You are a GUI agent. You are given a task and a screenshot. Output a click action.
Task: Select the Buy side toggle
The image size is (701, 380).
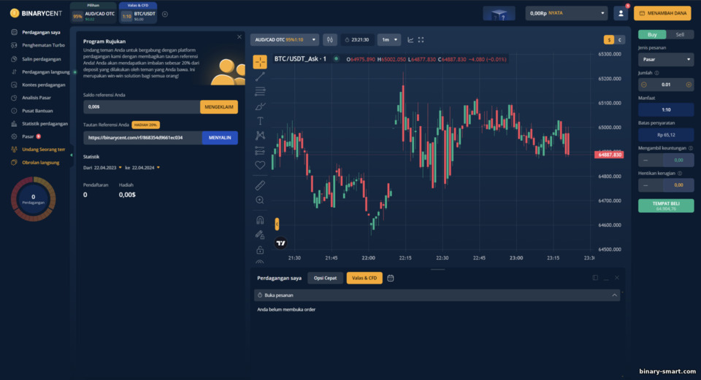pos(652,34)
